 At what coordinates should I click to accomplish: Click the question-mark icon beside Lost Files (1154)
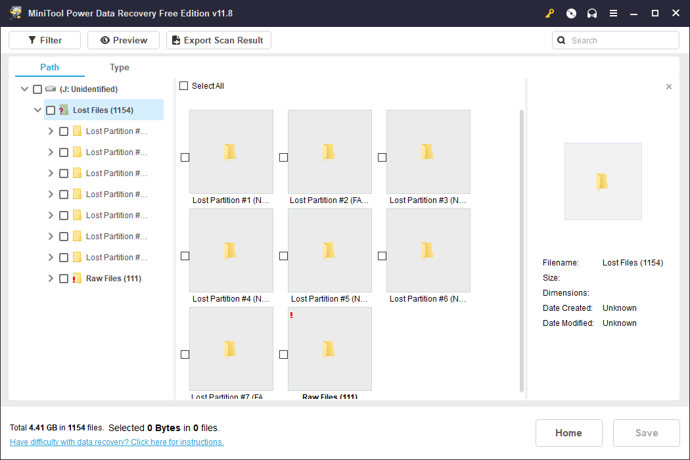point(63,110)
